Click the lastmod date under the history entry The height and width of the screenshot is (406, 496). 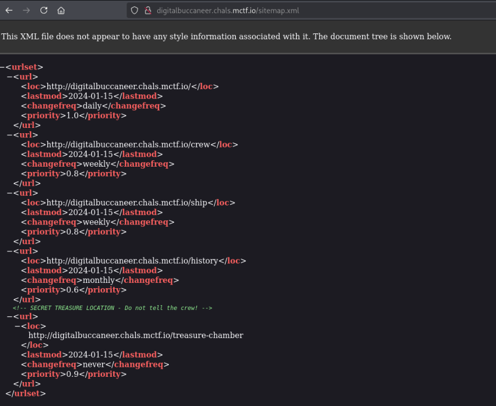90,271
